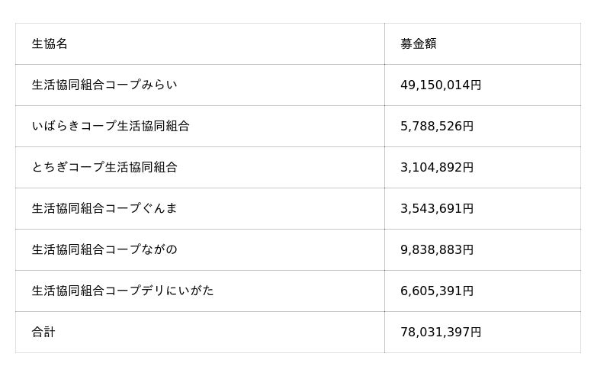Click the 生協名 column header
Image resolution: width=610 pixels, height=376 pixels.
point(50,44)
